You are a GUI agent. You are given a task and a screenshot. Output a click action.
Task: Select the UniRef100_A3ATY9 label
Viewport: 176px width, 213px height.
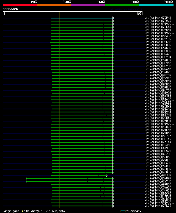(158, 139)
